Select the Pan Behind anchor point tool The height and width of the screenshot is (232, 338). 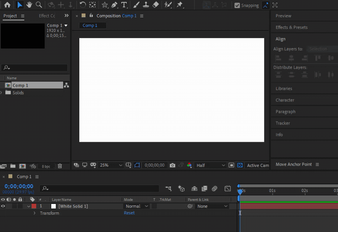(92, 5)
